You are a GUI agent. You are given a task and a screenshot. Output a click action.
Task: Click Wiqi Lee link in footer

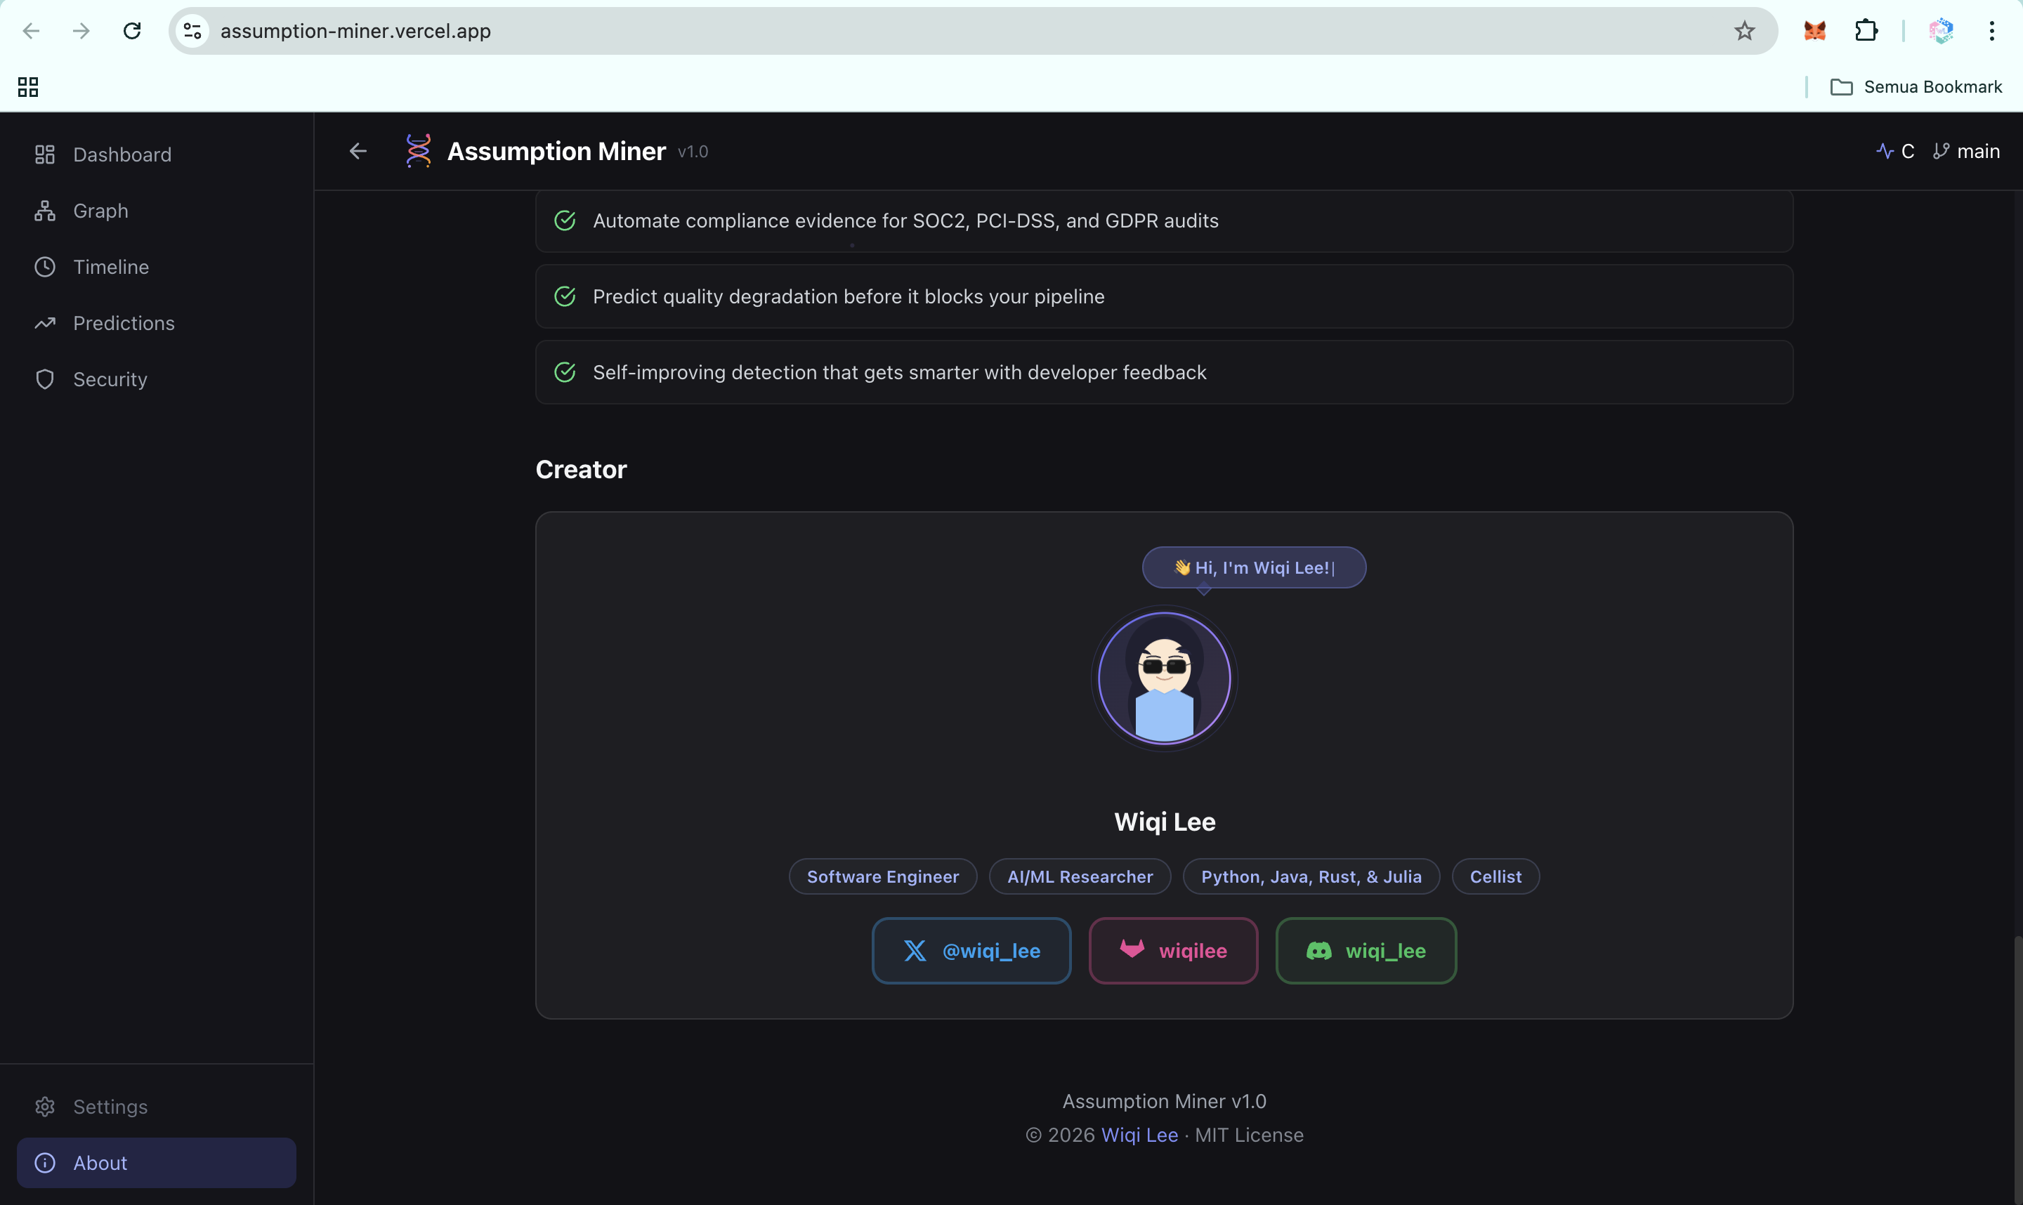[1139, 1135]
